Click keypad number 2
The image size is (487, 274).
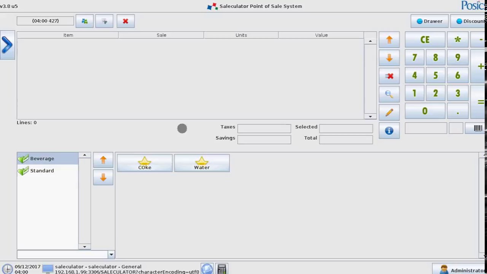point(436,93)
